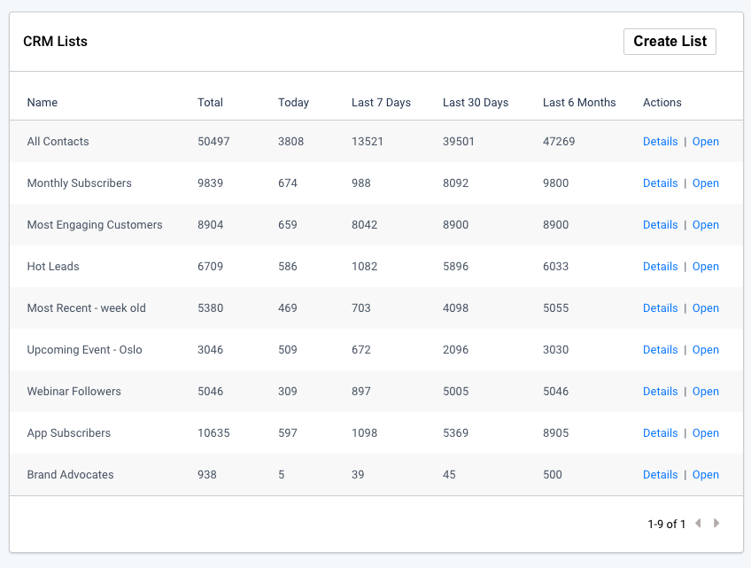751x568 pixels.
Task: Click the previous page arrow
Action: (698, 524)
